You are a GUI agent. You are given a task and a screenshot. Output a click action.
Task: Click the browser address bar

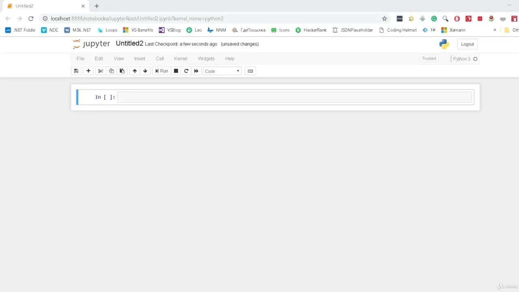(x=215, y=19)
